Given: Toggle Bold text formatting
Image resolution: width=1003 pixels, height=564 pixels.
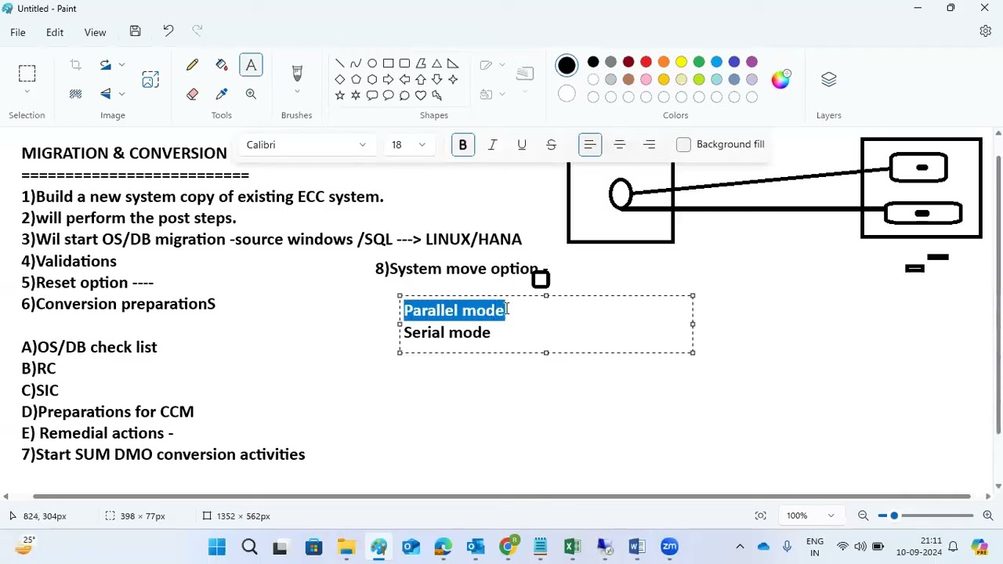Looking at the screenshot, I should (x=462, y=145).
